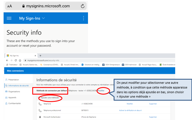Click the Informations de sécurité heading

pyautogui.click(x=57, y=80)
